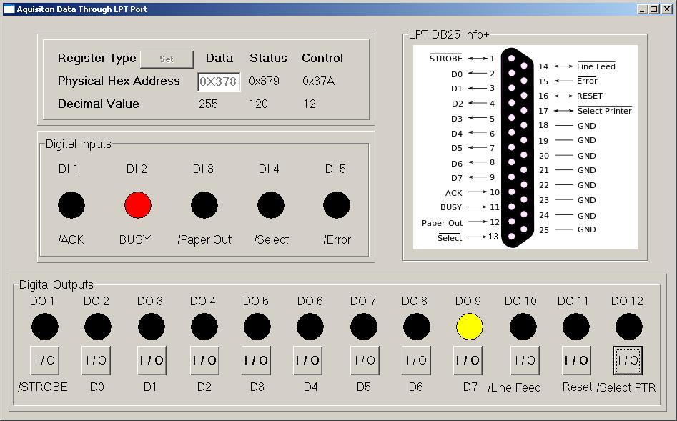Click the red DI 2 BUSY indicator

point(138,205)
